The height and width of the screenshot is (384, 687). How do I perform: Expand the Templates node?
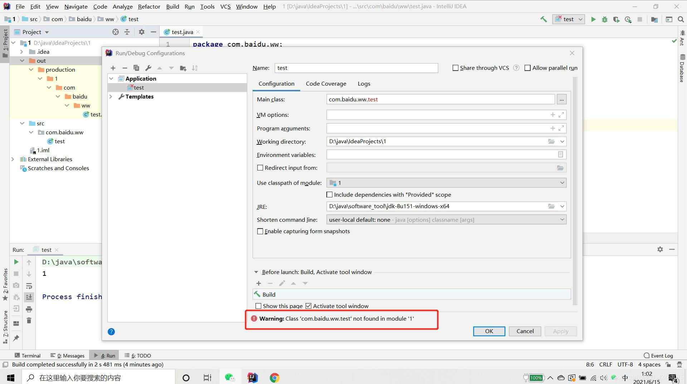[x=111, y=96]
